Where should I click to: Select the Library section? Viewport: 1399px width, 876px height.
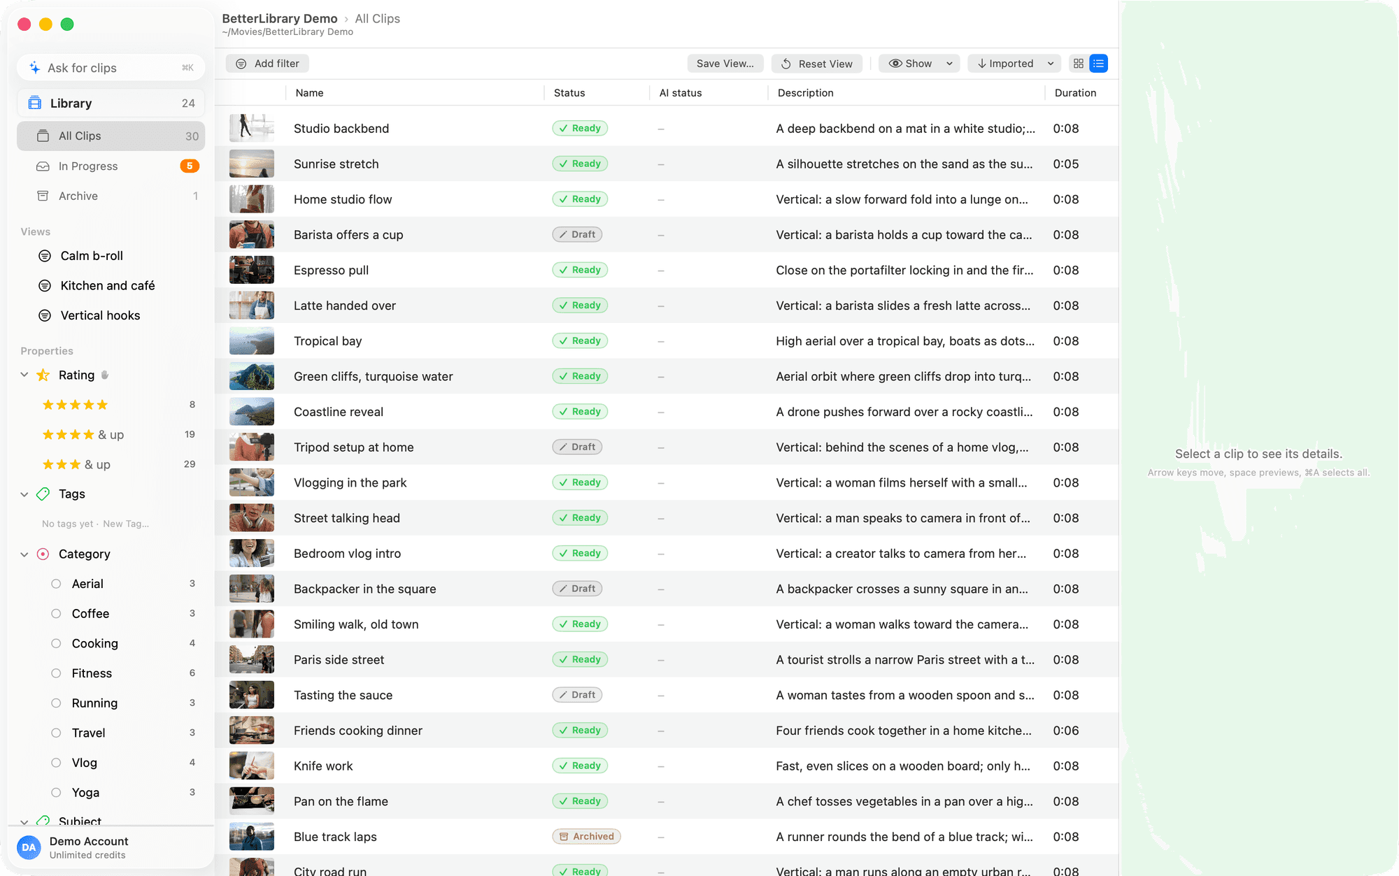111,103
